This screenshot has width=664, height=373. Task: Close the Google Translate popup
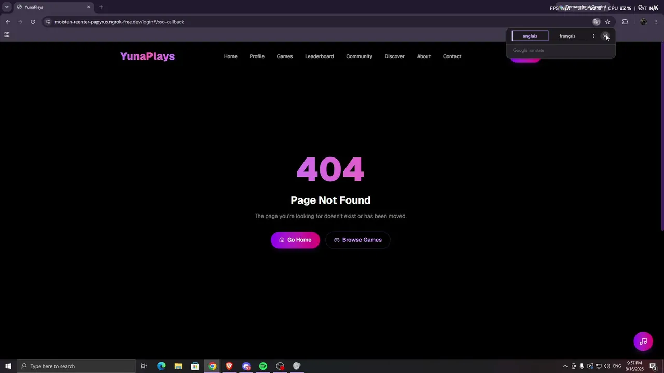click(x=605, y=36)
